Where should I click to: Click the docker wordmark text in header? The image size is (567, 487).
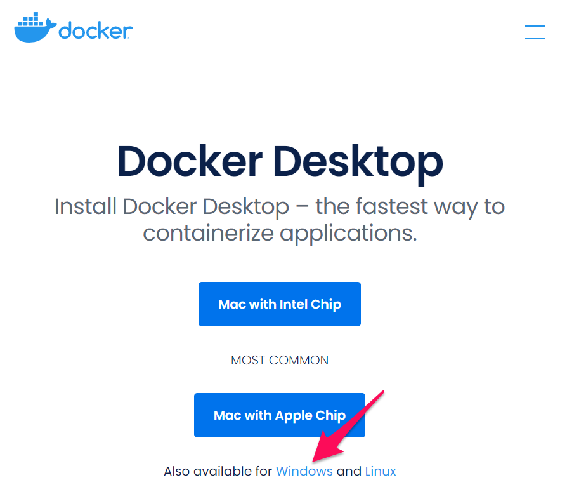(x=96, y=30)
